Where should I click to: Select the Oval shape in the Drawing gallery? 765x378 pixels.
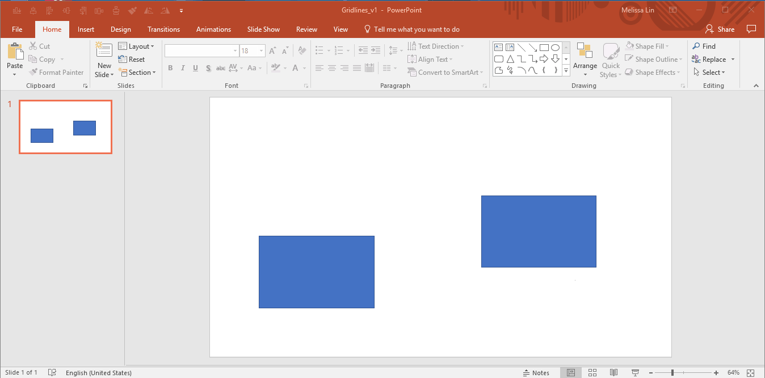pos(555,48)
